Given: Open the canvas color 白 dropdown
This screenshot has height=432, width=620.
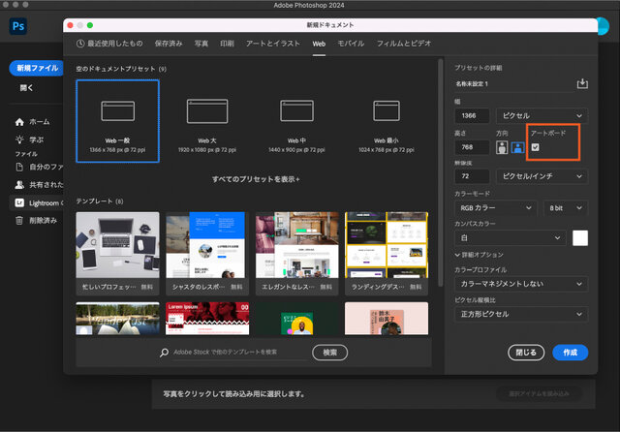Looking at the screenshot, I should point(511,238).
